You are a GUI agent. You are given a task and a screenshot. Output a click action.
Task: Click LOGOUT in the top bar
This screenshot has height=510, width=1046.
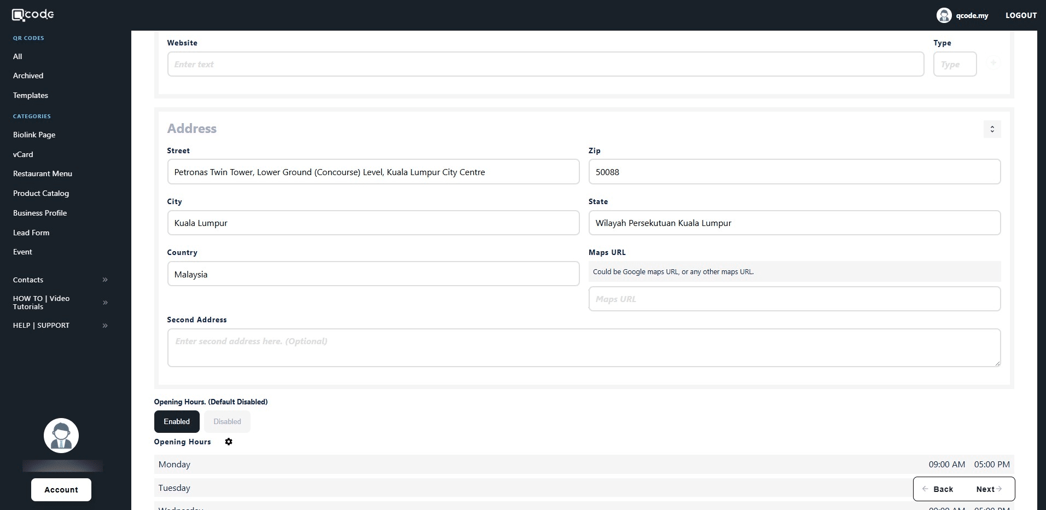tap(1021, 15)
